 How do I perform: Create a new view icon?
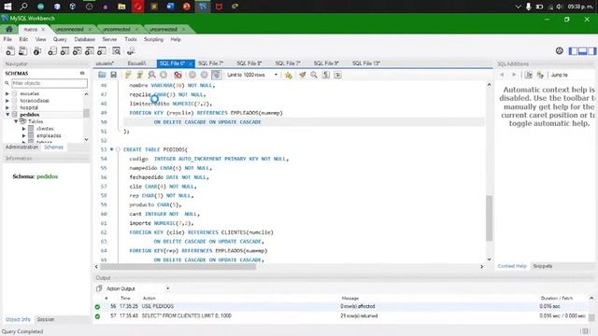(77, 51)
